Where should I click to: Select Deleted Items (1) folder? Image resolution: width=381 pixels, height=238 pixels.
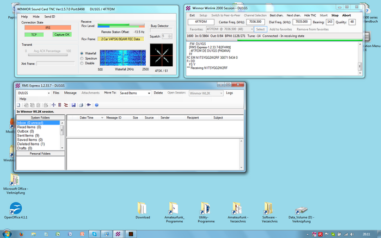(x=31, y=144)
